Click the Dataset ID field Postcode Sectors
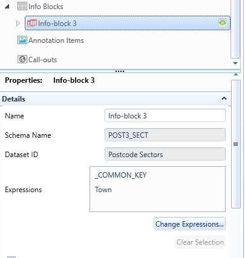This screenshot has height=258, width=245. point(165,154)
